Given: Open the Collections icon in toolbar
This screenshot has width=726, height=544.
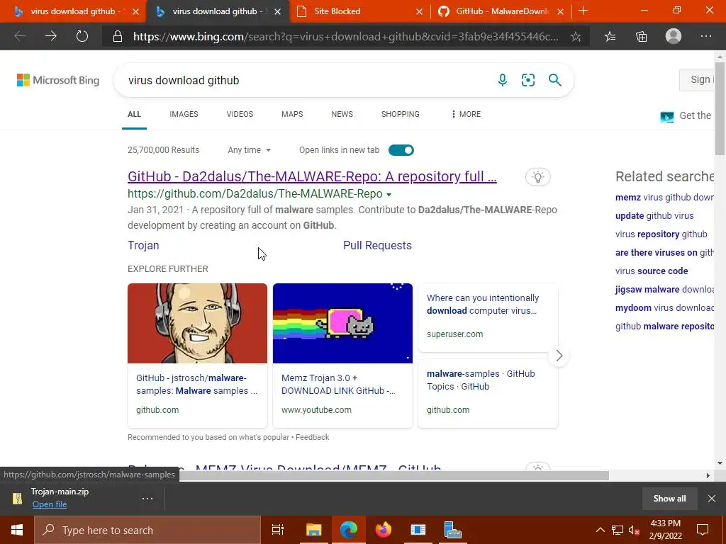Looking at the screenshot, I should click(x=641, y=37).
